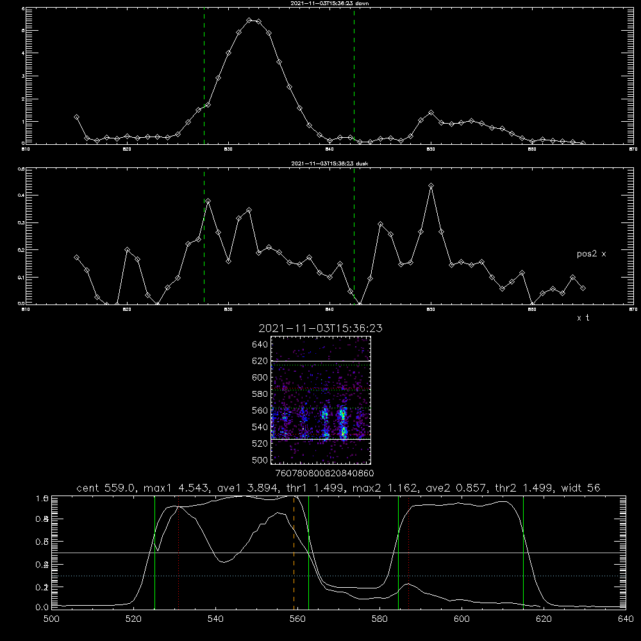Click the white horizontal threshold line in bottom plot
641x641 pixels.
click(338, 553)
